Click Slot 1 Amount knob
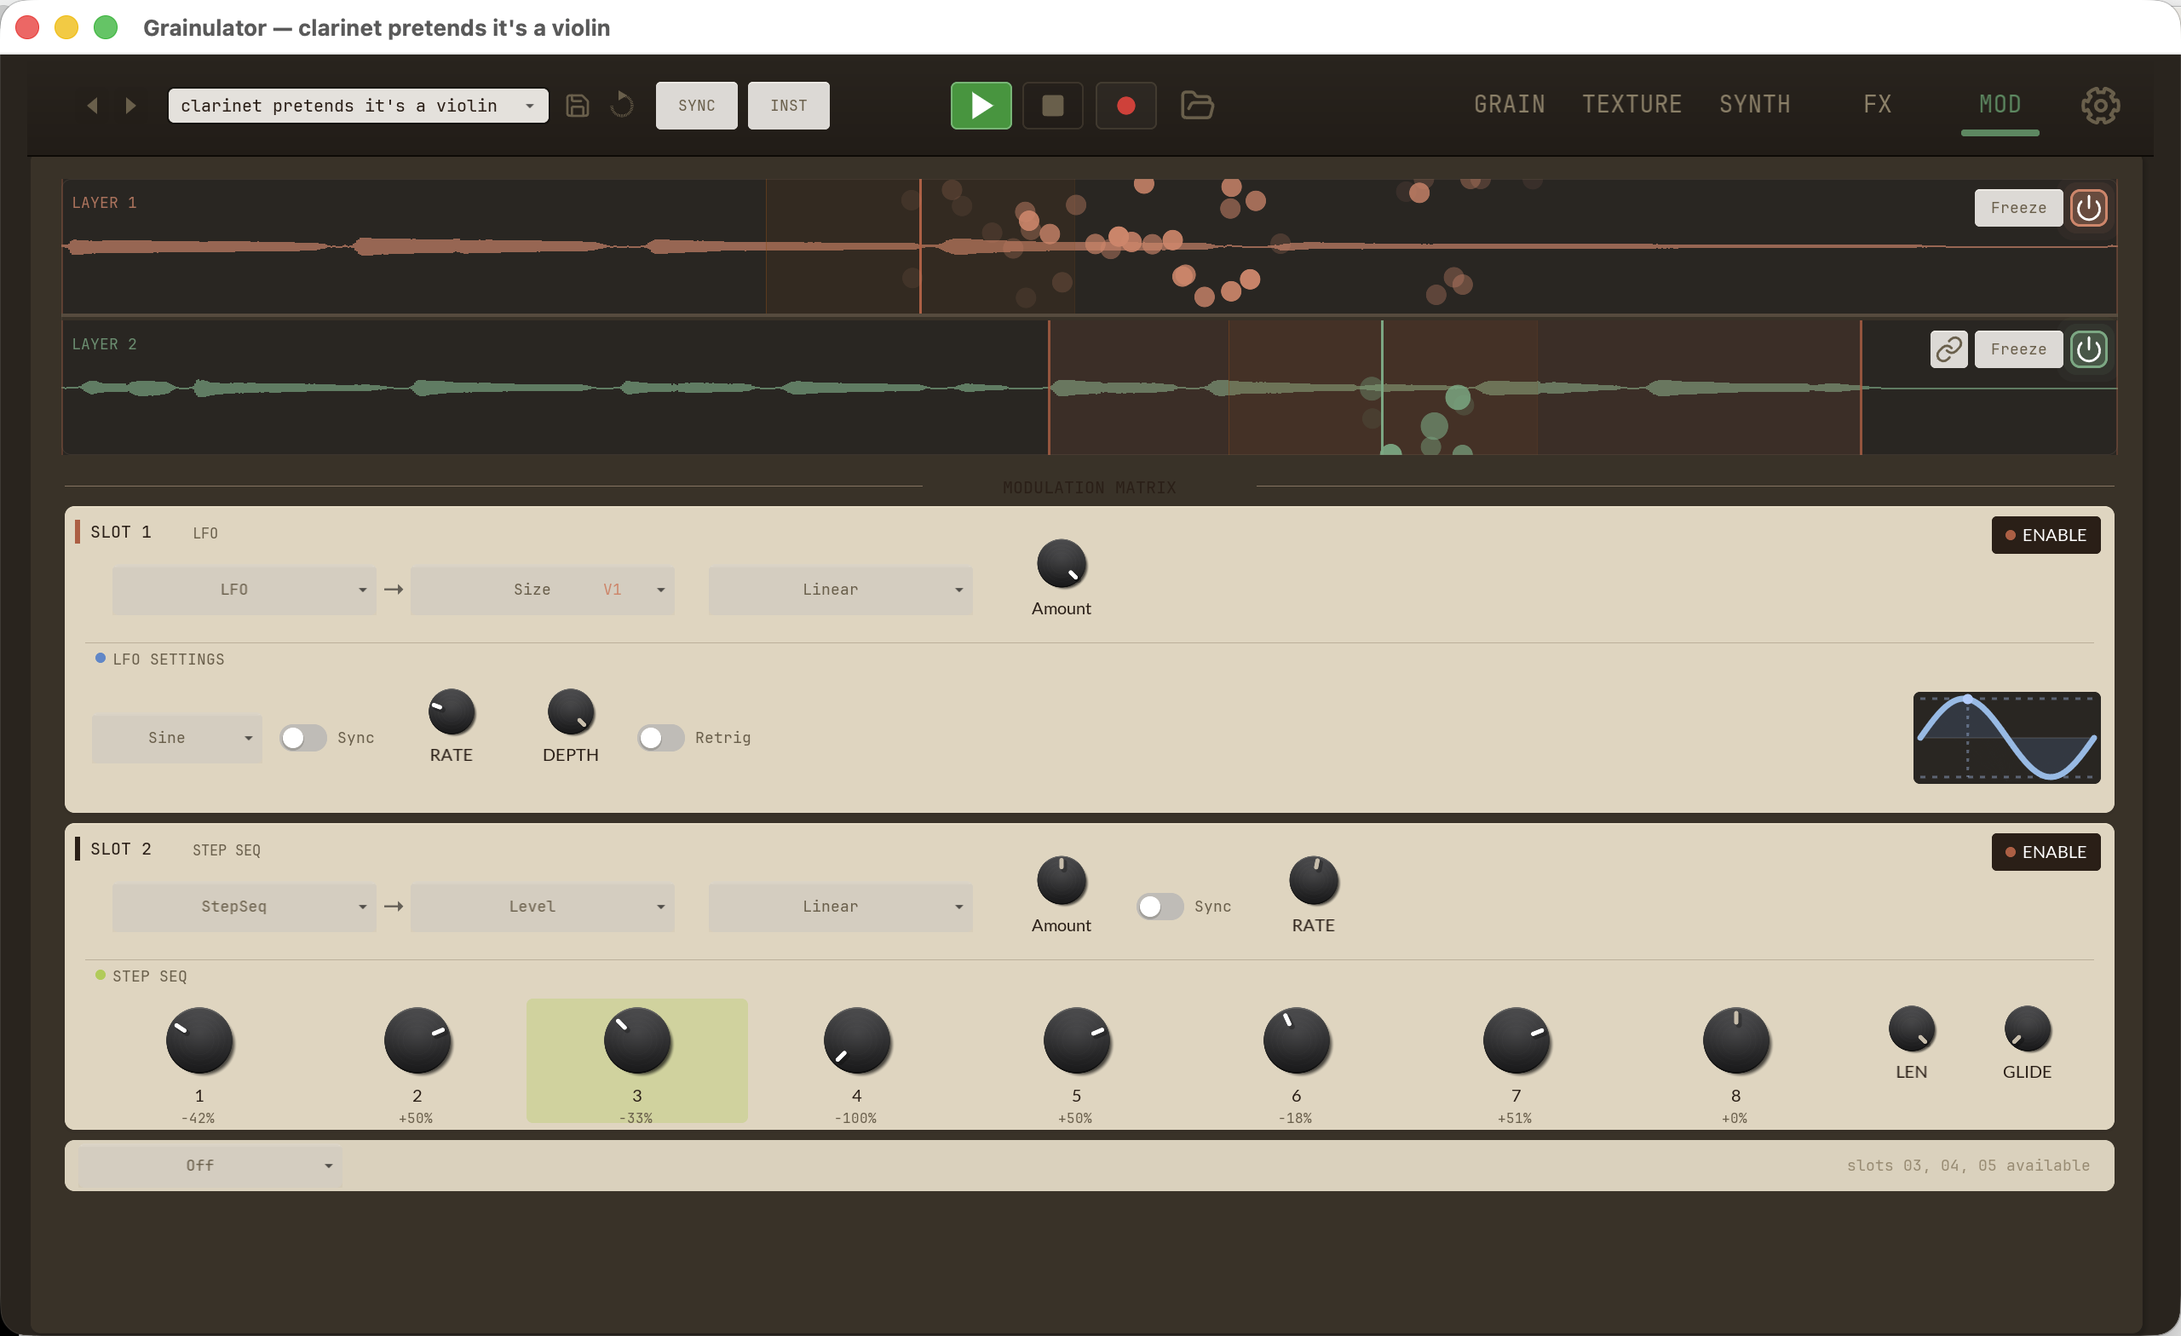2181x1336 pixels. (1062, 564)
